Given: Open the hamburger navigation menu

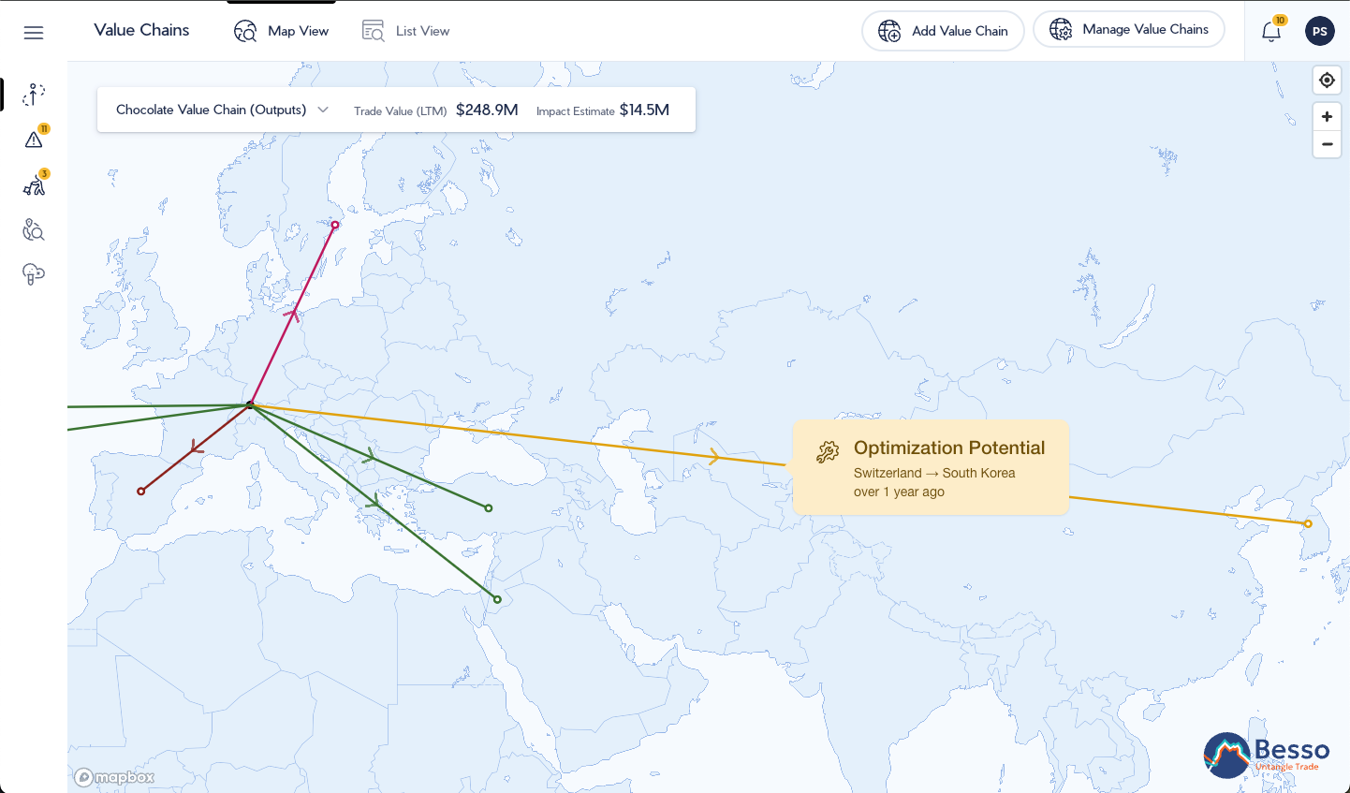Looking at the screenshot, I should [34, 33].
